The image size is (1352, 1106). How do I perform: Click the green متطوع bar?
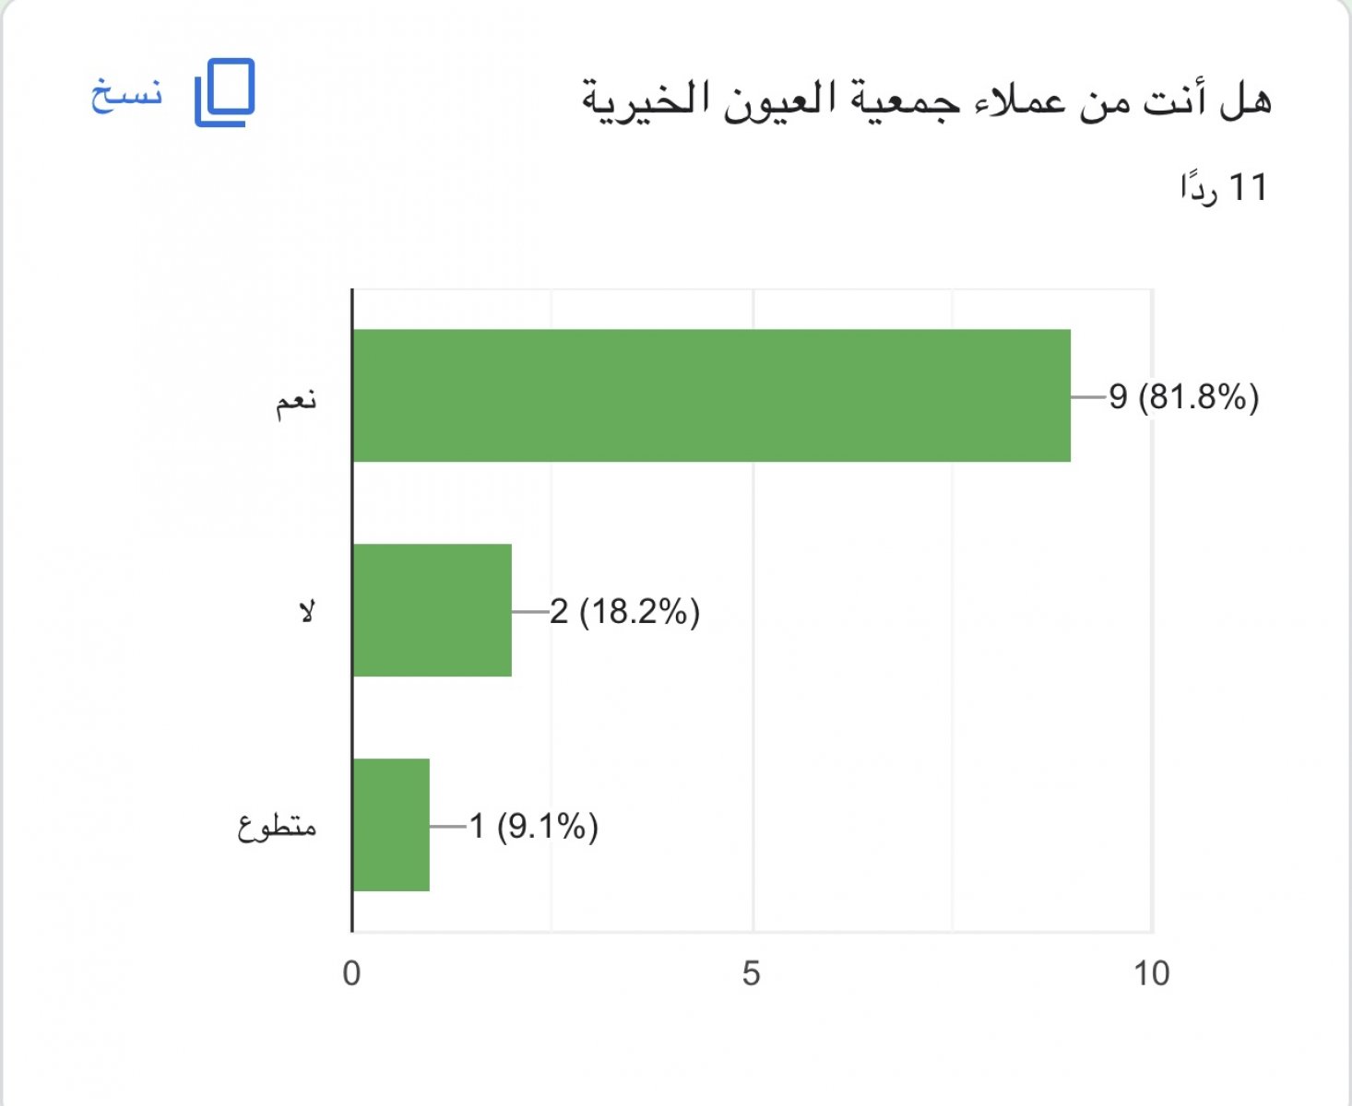(x=391, y=825)
